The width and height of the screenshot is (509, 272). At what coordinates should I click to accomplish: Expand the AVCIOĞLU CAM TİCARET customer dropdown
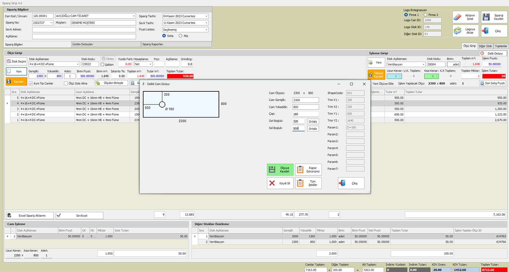point(134,16)
